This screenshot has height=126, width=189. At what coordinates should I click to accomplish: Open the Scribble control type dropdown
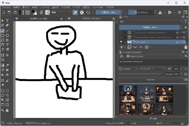tap(128, 69)
